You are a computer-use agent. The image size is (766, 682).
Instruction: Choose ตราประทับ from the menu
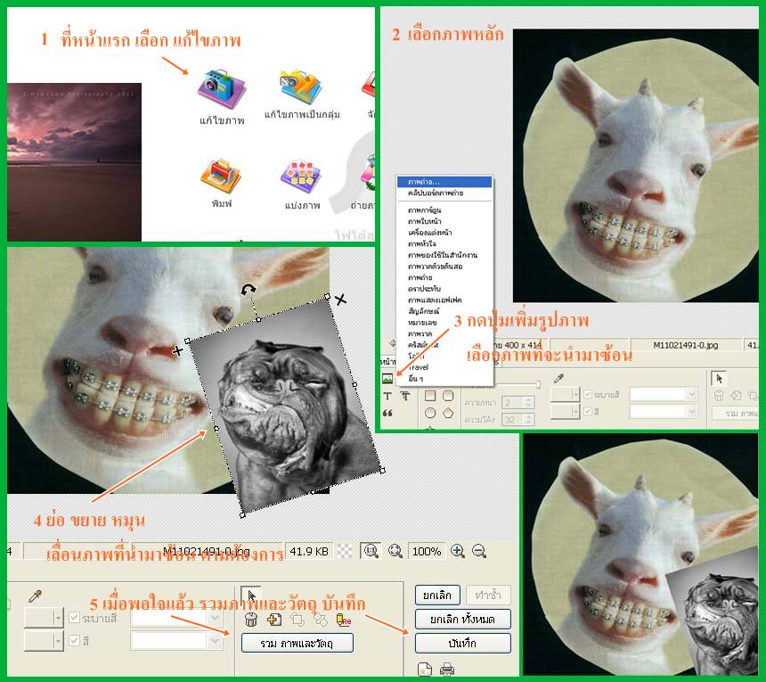[444, 289]
